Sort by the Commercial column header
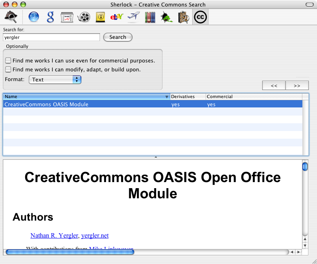Image resolution: width=317 pixels, height=264 pixels. pyautogui.click(x=254, y=97)
